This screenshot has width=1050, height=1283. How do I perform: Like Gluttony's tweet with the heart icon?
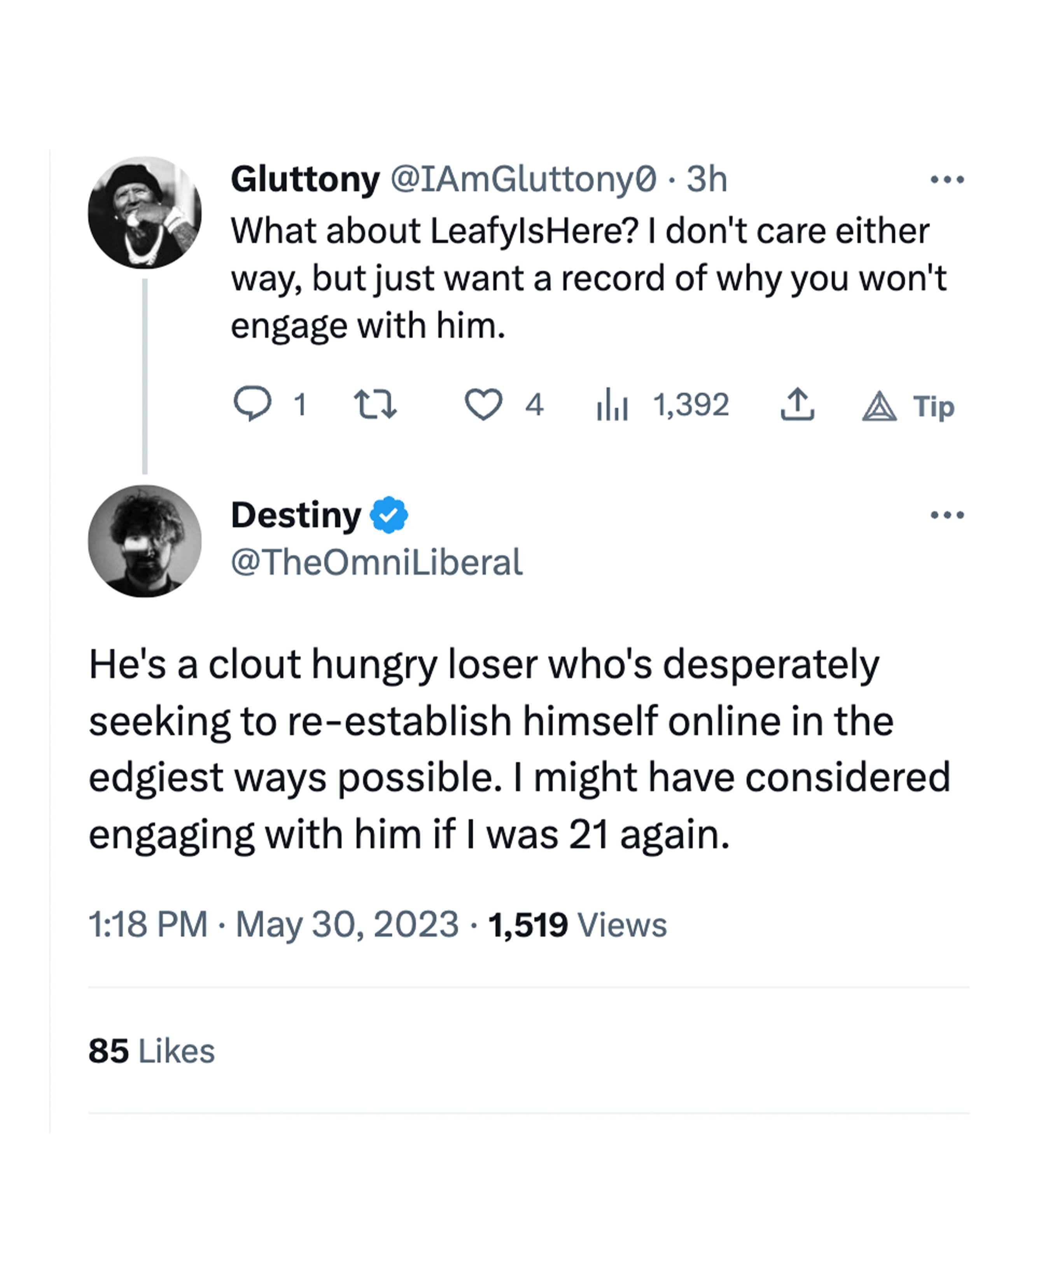[x=483, y=404]
